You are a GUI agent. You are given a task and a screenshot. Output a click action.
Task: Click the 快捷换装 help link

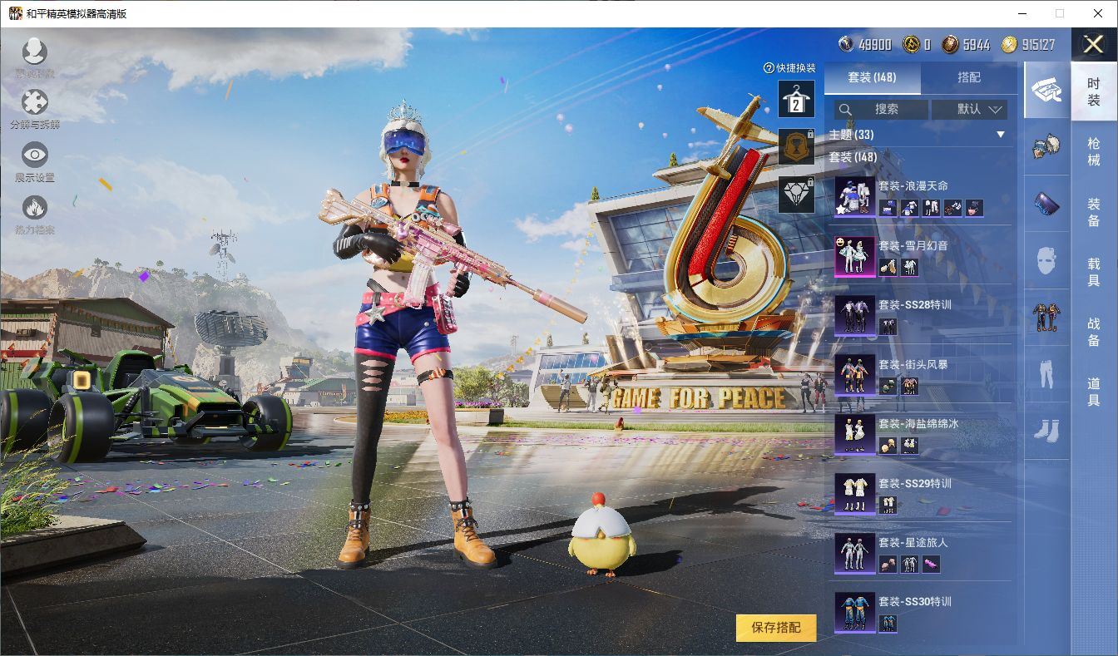tap(789, 68)
